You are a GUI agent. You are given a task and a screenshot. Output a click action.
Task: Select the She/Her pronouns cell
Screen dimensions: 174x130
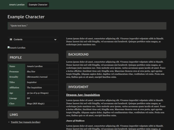[x=42, y=72]
